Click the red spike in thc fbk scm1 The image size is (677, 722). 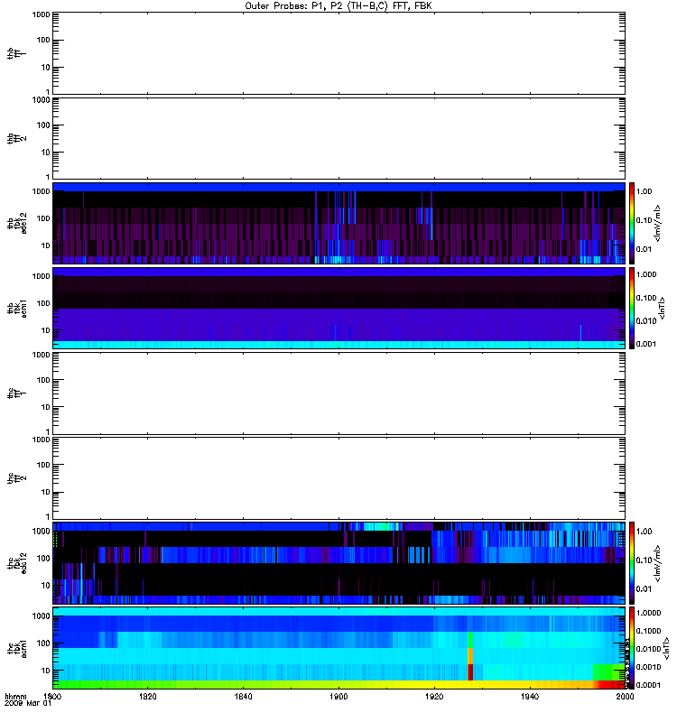pos(470,671)
